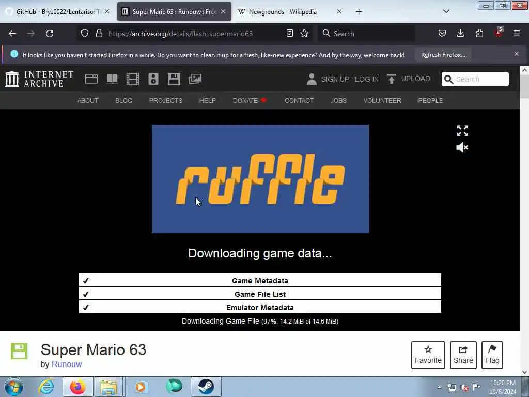Viewport: 529px width, 397px height.
Task: Click the green software floppy item icon
Action: 19,351
